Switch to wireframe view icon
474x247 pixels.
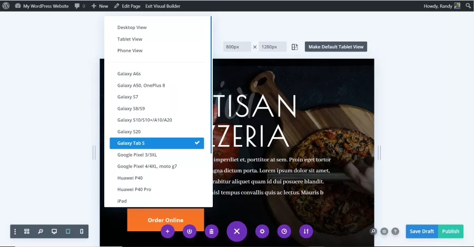point(27,231)
